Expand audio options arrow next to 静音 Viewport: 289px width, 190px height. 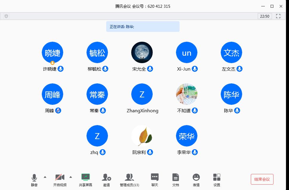tap(45, 177)
